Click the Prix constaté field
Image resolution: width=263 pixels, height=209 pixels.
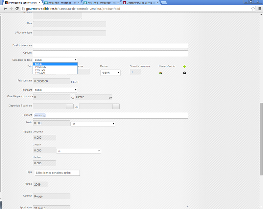[x=52, y=81]
